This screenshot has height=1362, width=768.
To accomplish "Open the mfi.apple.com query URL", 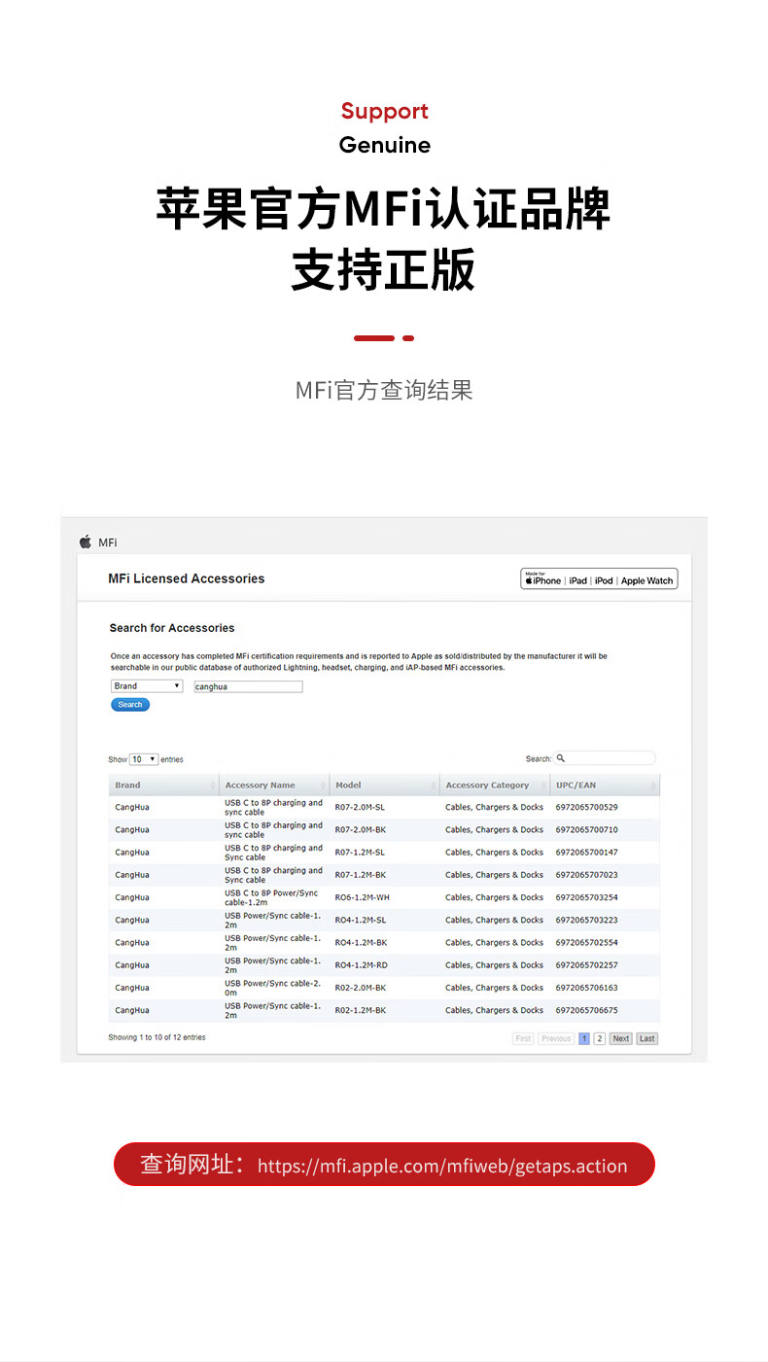I will coord(442,1166).
